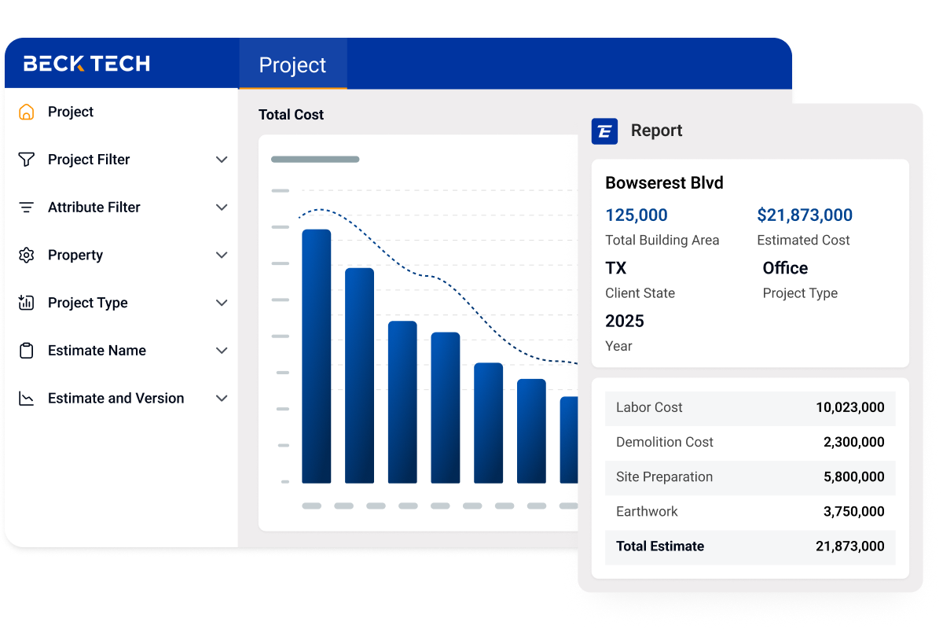Select the Site Preparation row label
This screenshot has height=629, width=943.
(x=665, y=476)
